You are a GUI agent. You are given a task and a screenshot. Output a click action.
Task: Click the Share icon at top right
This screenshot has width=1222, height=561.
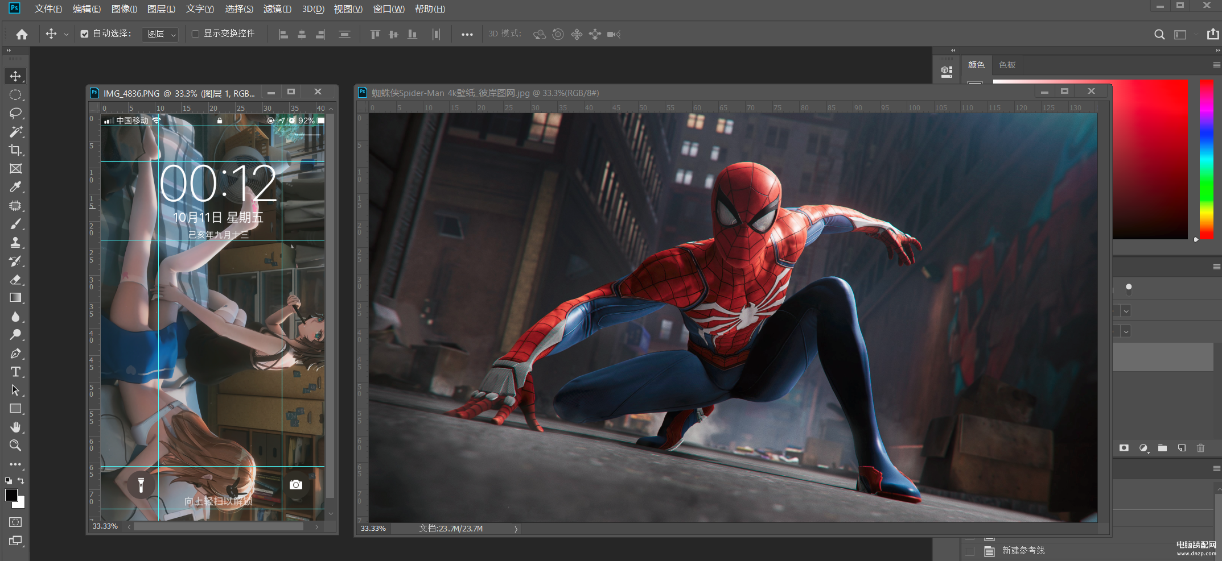point(1213,34)
